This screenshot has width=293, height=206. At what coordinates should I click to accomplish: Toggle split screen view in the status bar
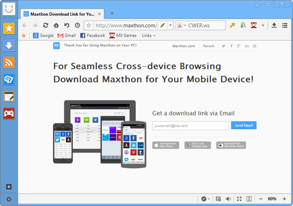pyautogui.click(x=250, y=199)
